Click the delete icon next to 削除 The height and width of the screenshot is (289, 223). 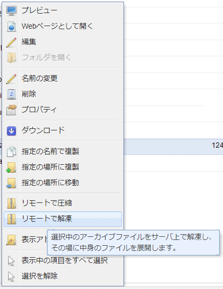[x=11, y=94]
